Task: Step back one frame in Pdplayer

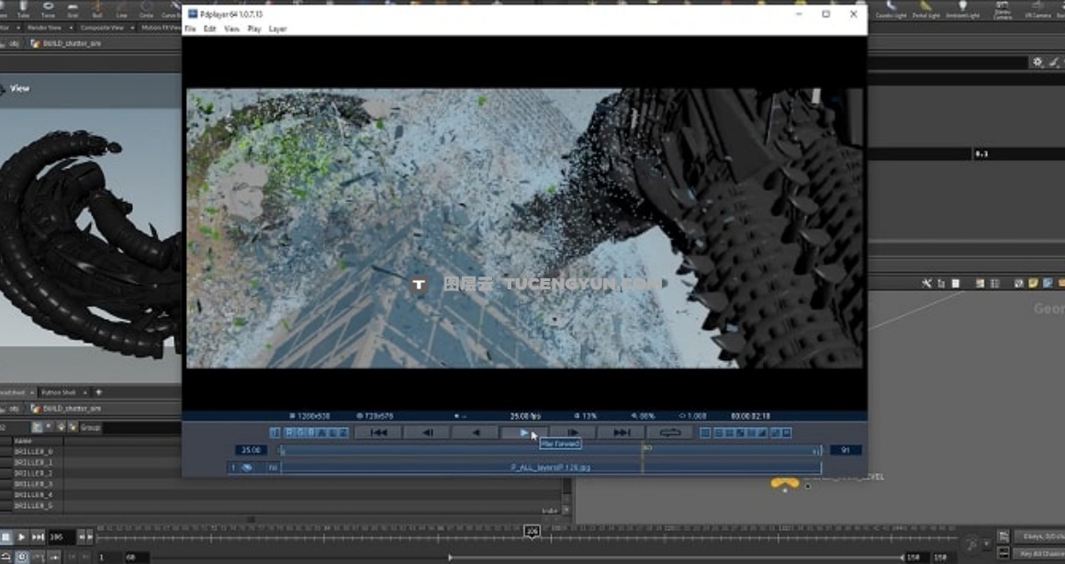Action: [427, 433]
